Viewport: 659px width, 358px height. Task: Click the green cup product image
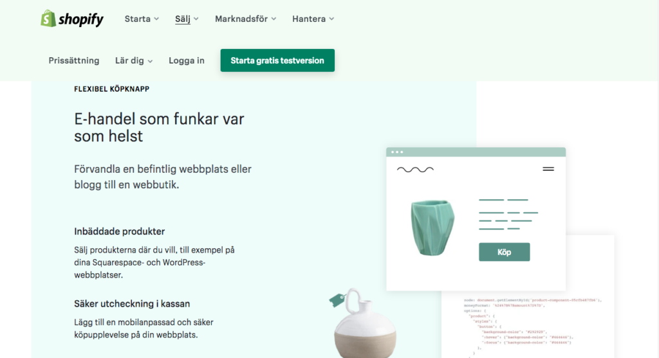tap(432, 228)
